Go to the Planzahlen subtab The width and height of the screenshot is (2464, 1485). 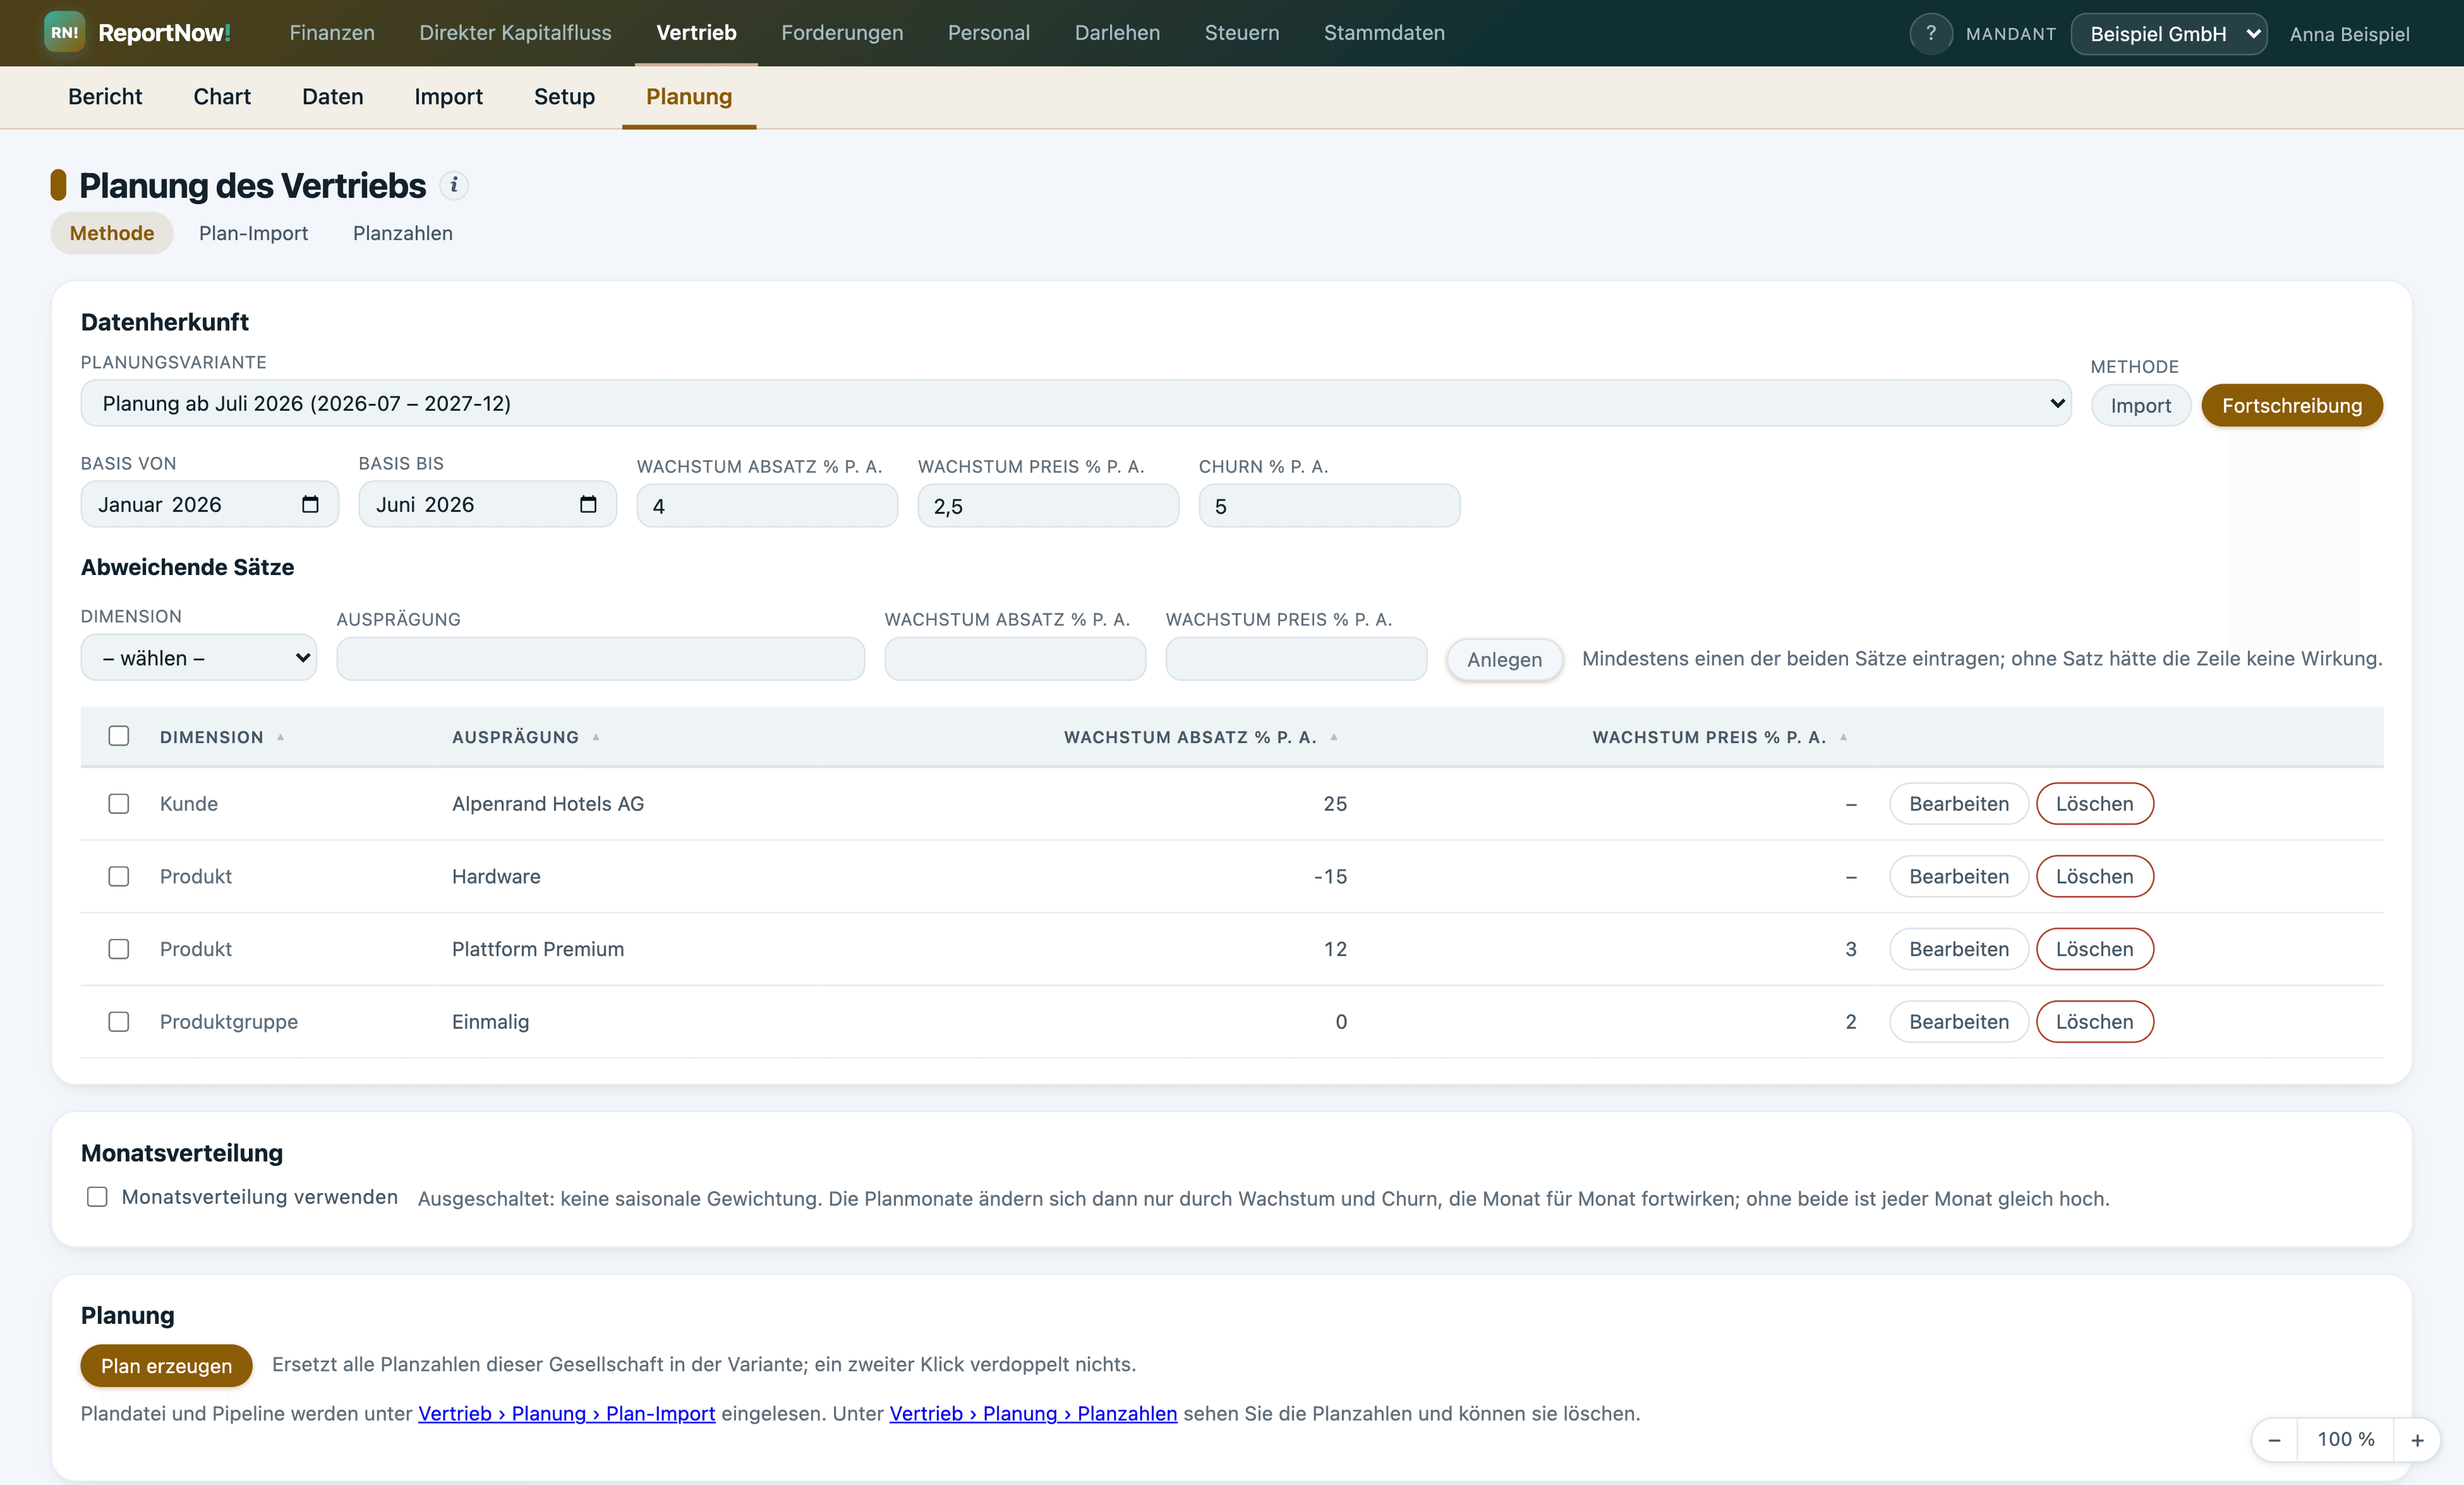pyautogui.click(x=403, y=233)
